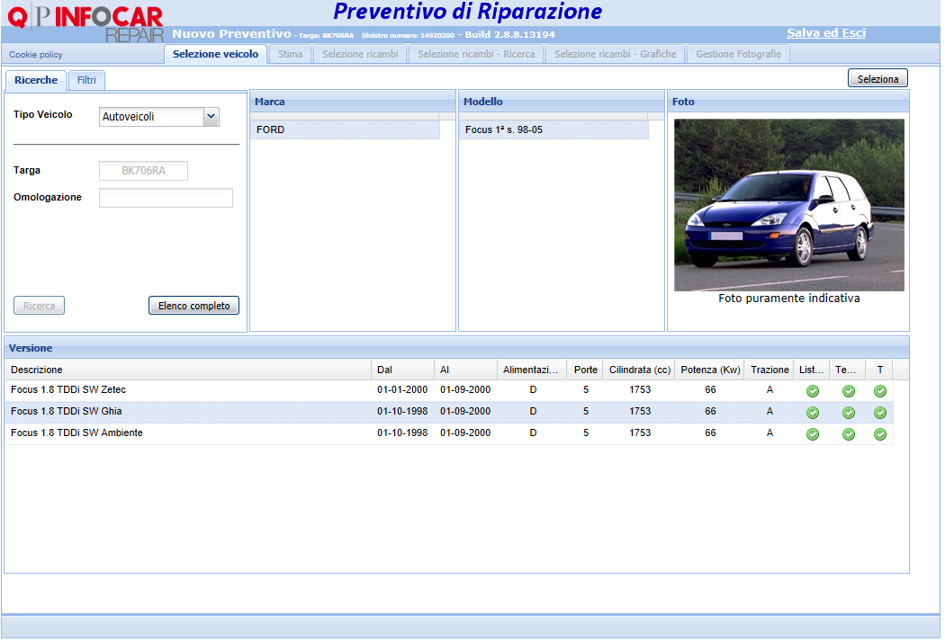Open the Tipo Veicolo dropdown arrow
This screenshot has height=642, width=945.
211,116
